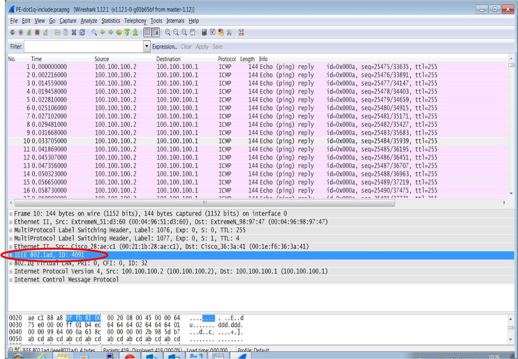518x359 pixels.
Task: Click the Clear filter button
Action: [186, 47]
